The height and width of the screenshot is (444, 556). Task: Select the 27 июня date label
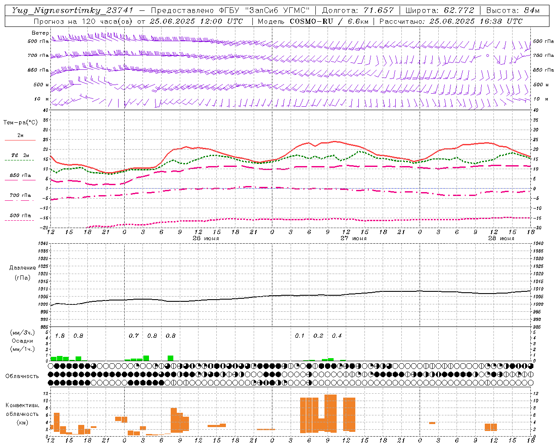[353, 238]
